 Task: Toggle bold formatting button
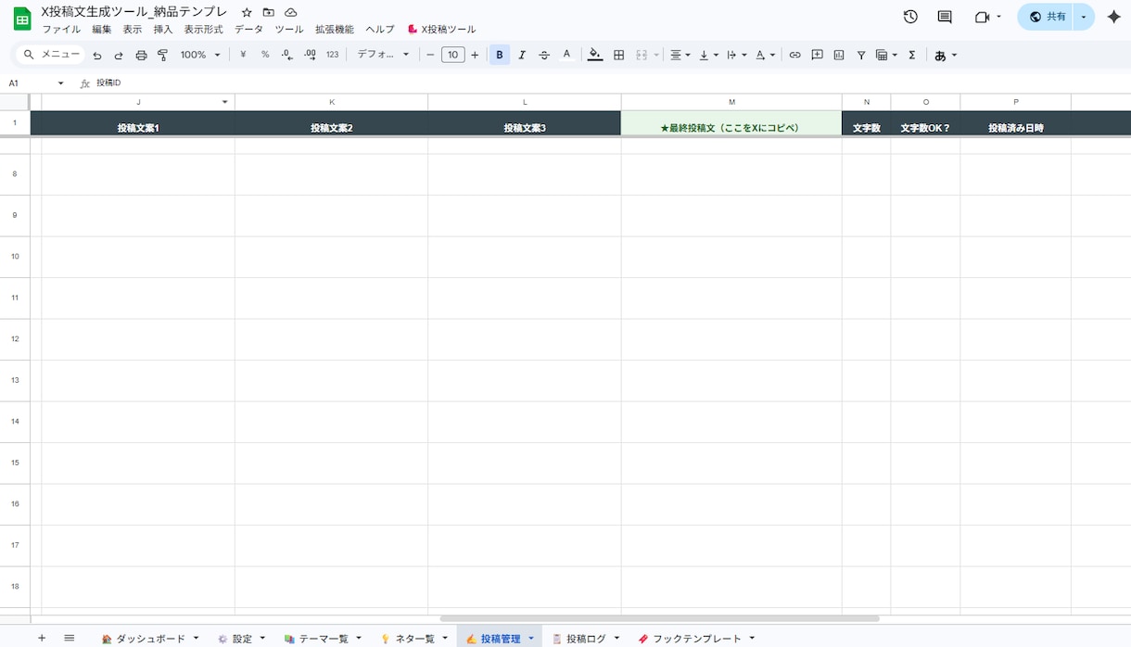(500, 55)
